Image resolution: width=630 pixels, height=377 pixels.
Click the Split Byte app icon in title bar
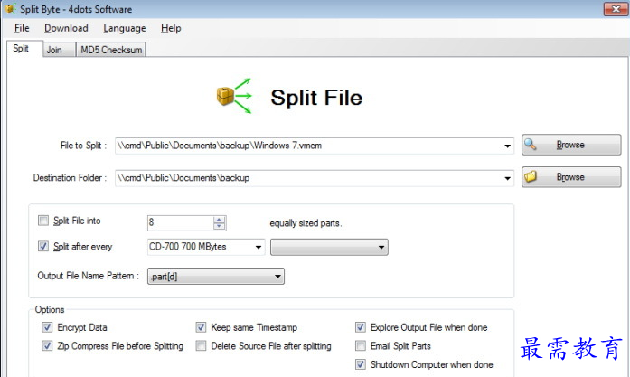click(10, 8)
